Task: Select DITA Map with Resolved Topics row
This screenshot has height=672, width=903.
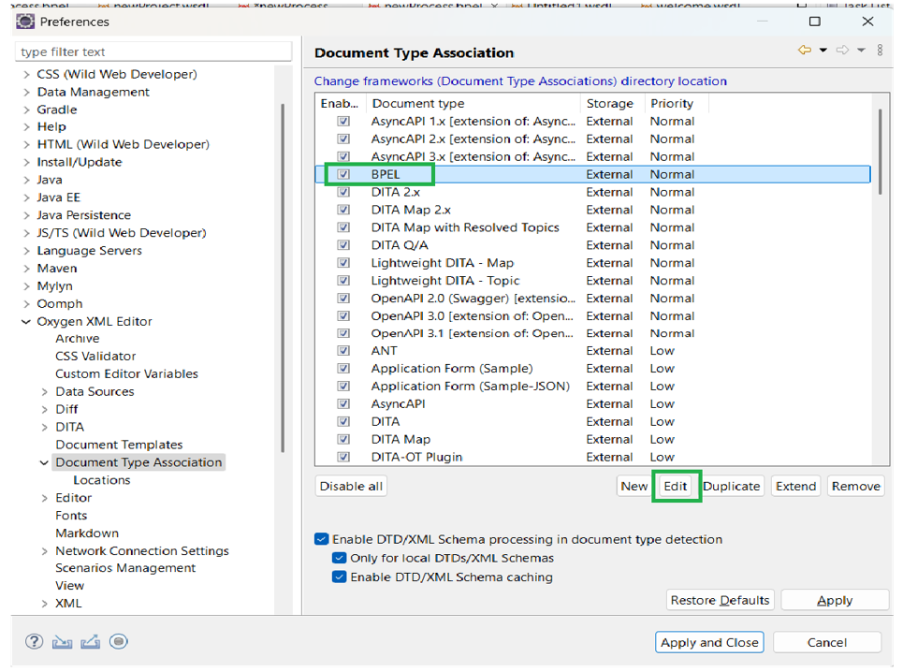Action: 593,227
